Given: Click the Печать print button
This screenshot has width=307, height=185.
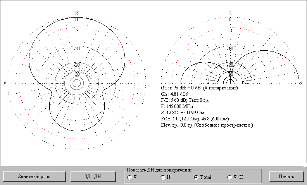Looking at the screenshot, I should pos(286,176).
